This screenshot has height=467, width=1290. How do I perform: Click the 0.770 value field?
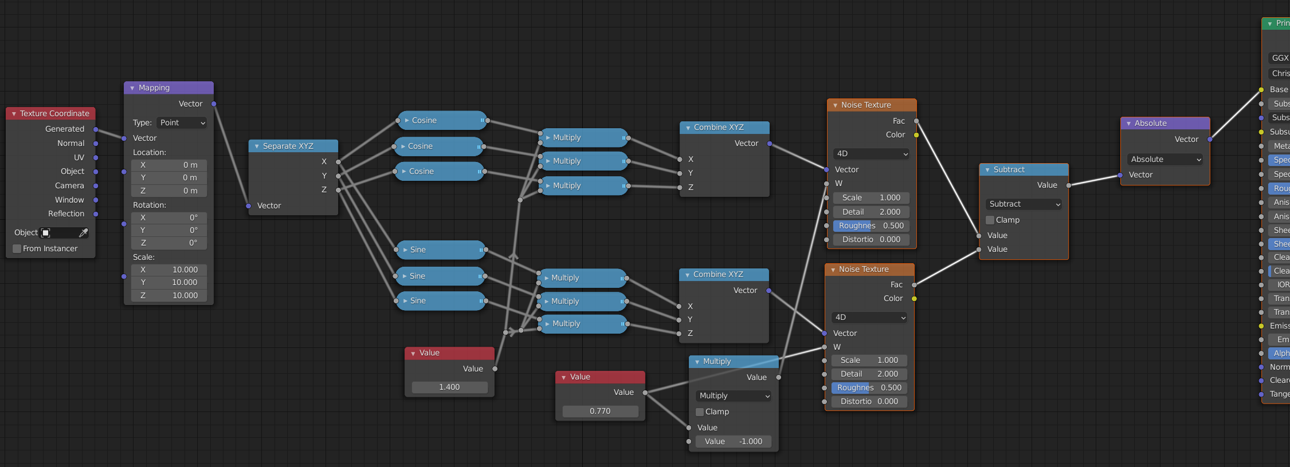(x=600, y=411)
